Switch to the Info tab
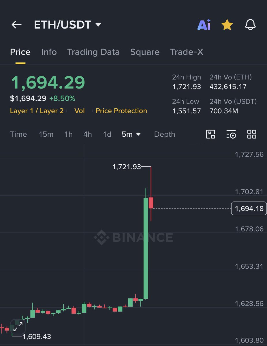267x346 pixels. point(49,52)
